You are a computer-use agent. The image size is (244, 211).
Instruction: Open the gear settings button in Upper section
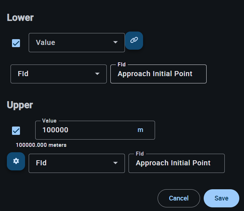tap(16, 161)
